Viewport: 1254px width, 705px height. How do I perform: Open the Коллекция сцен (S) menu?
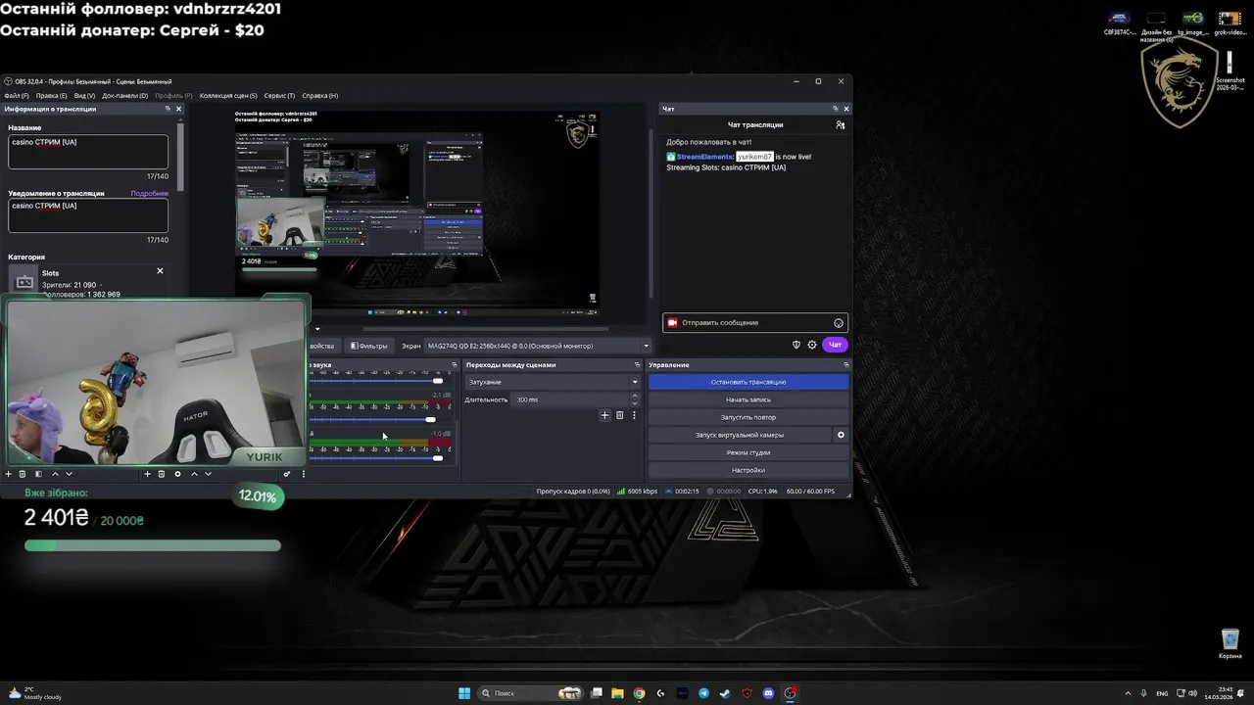[228, 96]
